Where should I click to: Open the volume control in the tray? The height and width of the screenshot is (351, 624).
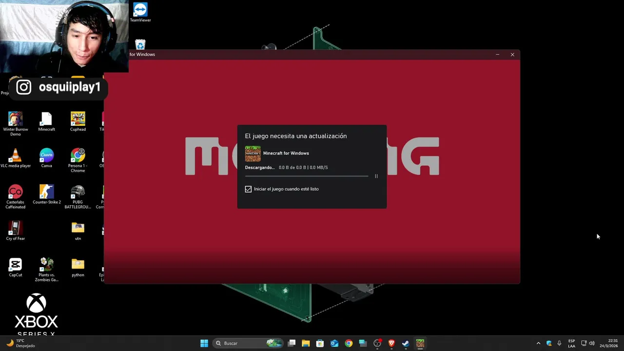pyautogui.click(x=592, y=343)
